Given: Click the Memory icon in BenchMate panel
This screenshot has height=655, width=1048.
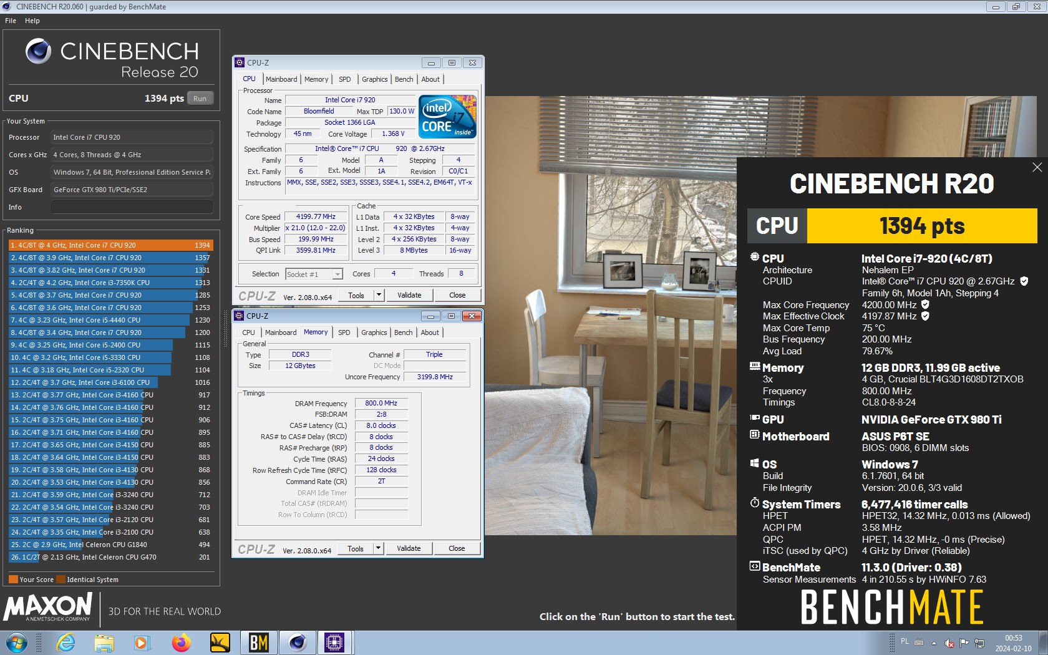Looking at the screenshot, I should (755, 367).
